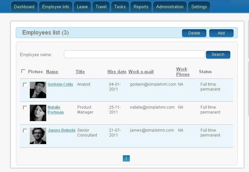The width and height of the screenshot is (249, 172).
Task: Click the 25-11-2011 hire date
Action: click(115, 110)
